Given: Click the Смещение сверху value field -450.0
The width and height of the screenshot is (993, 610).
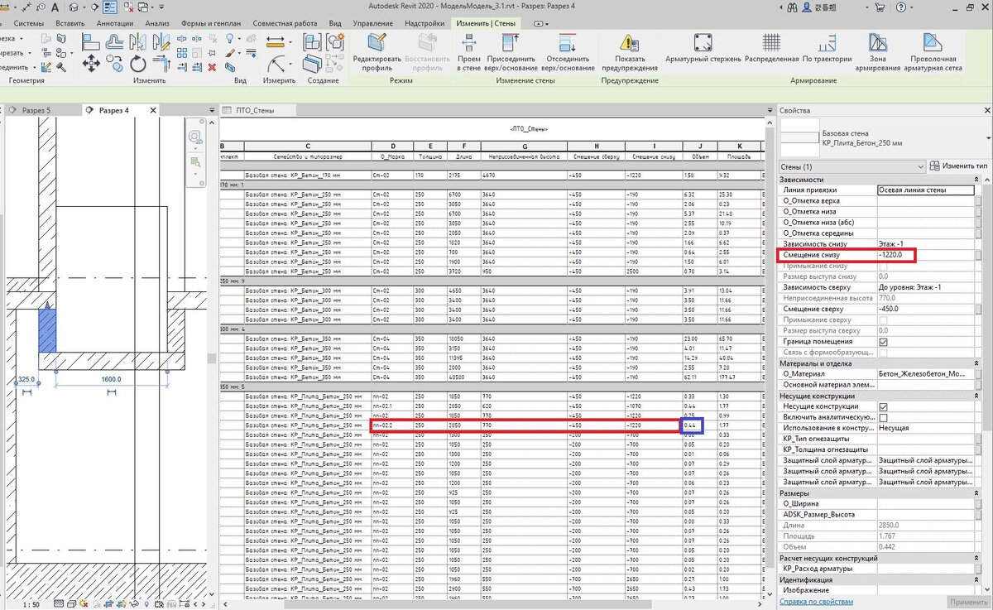Looking at the screenshot, I should click(x=925, y=309).
